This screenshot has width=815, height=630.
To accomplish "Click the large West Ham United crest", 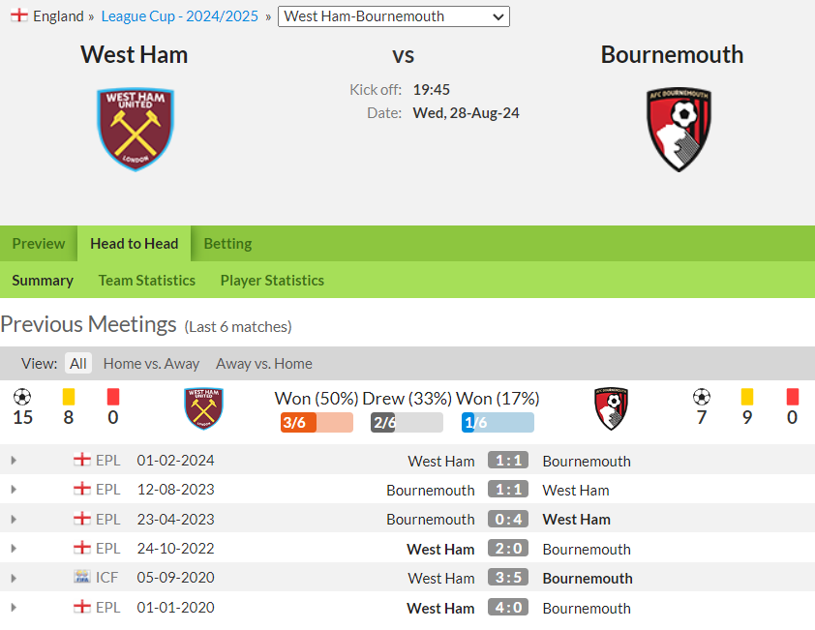I will click(x=136, y=130).
